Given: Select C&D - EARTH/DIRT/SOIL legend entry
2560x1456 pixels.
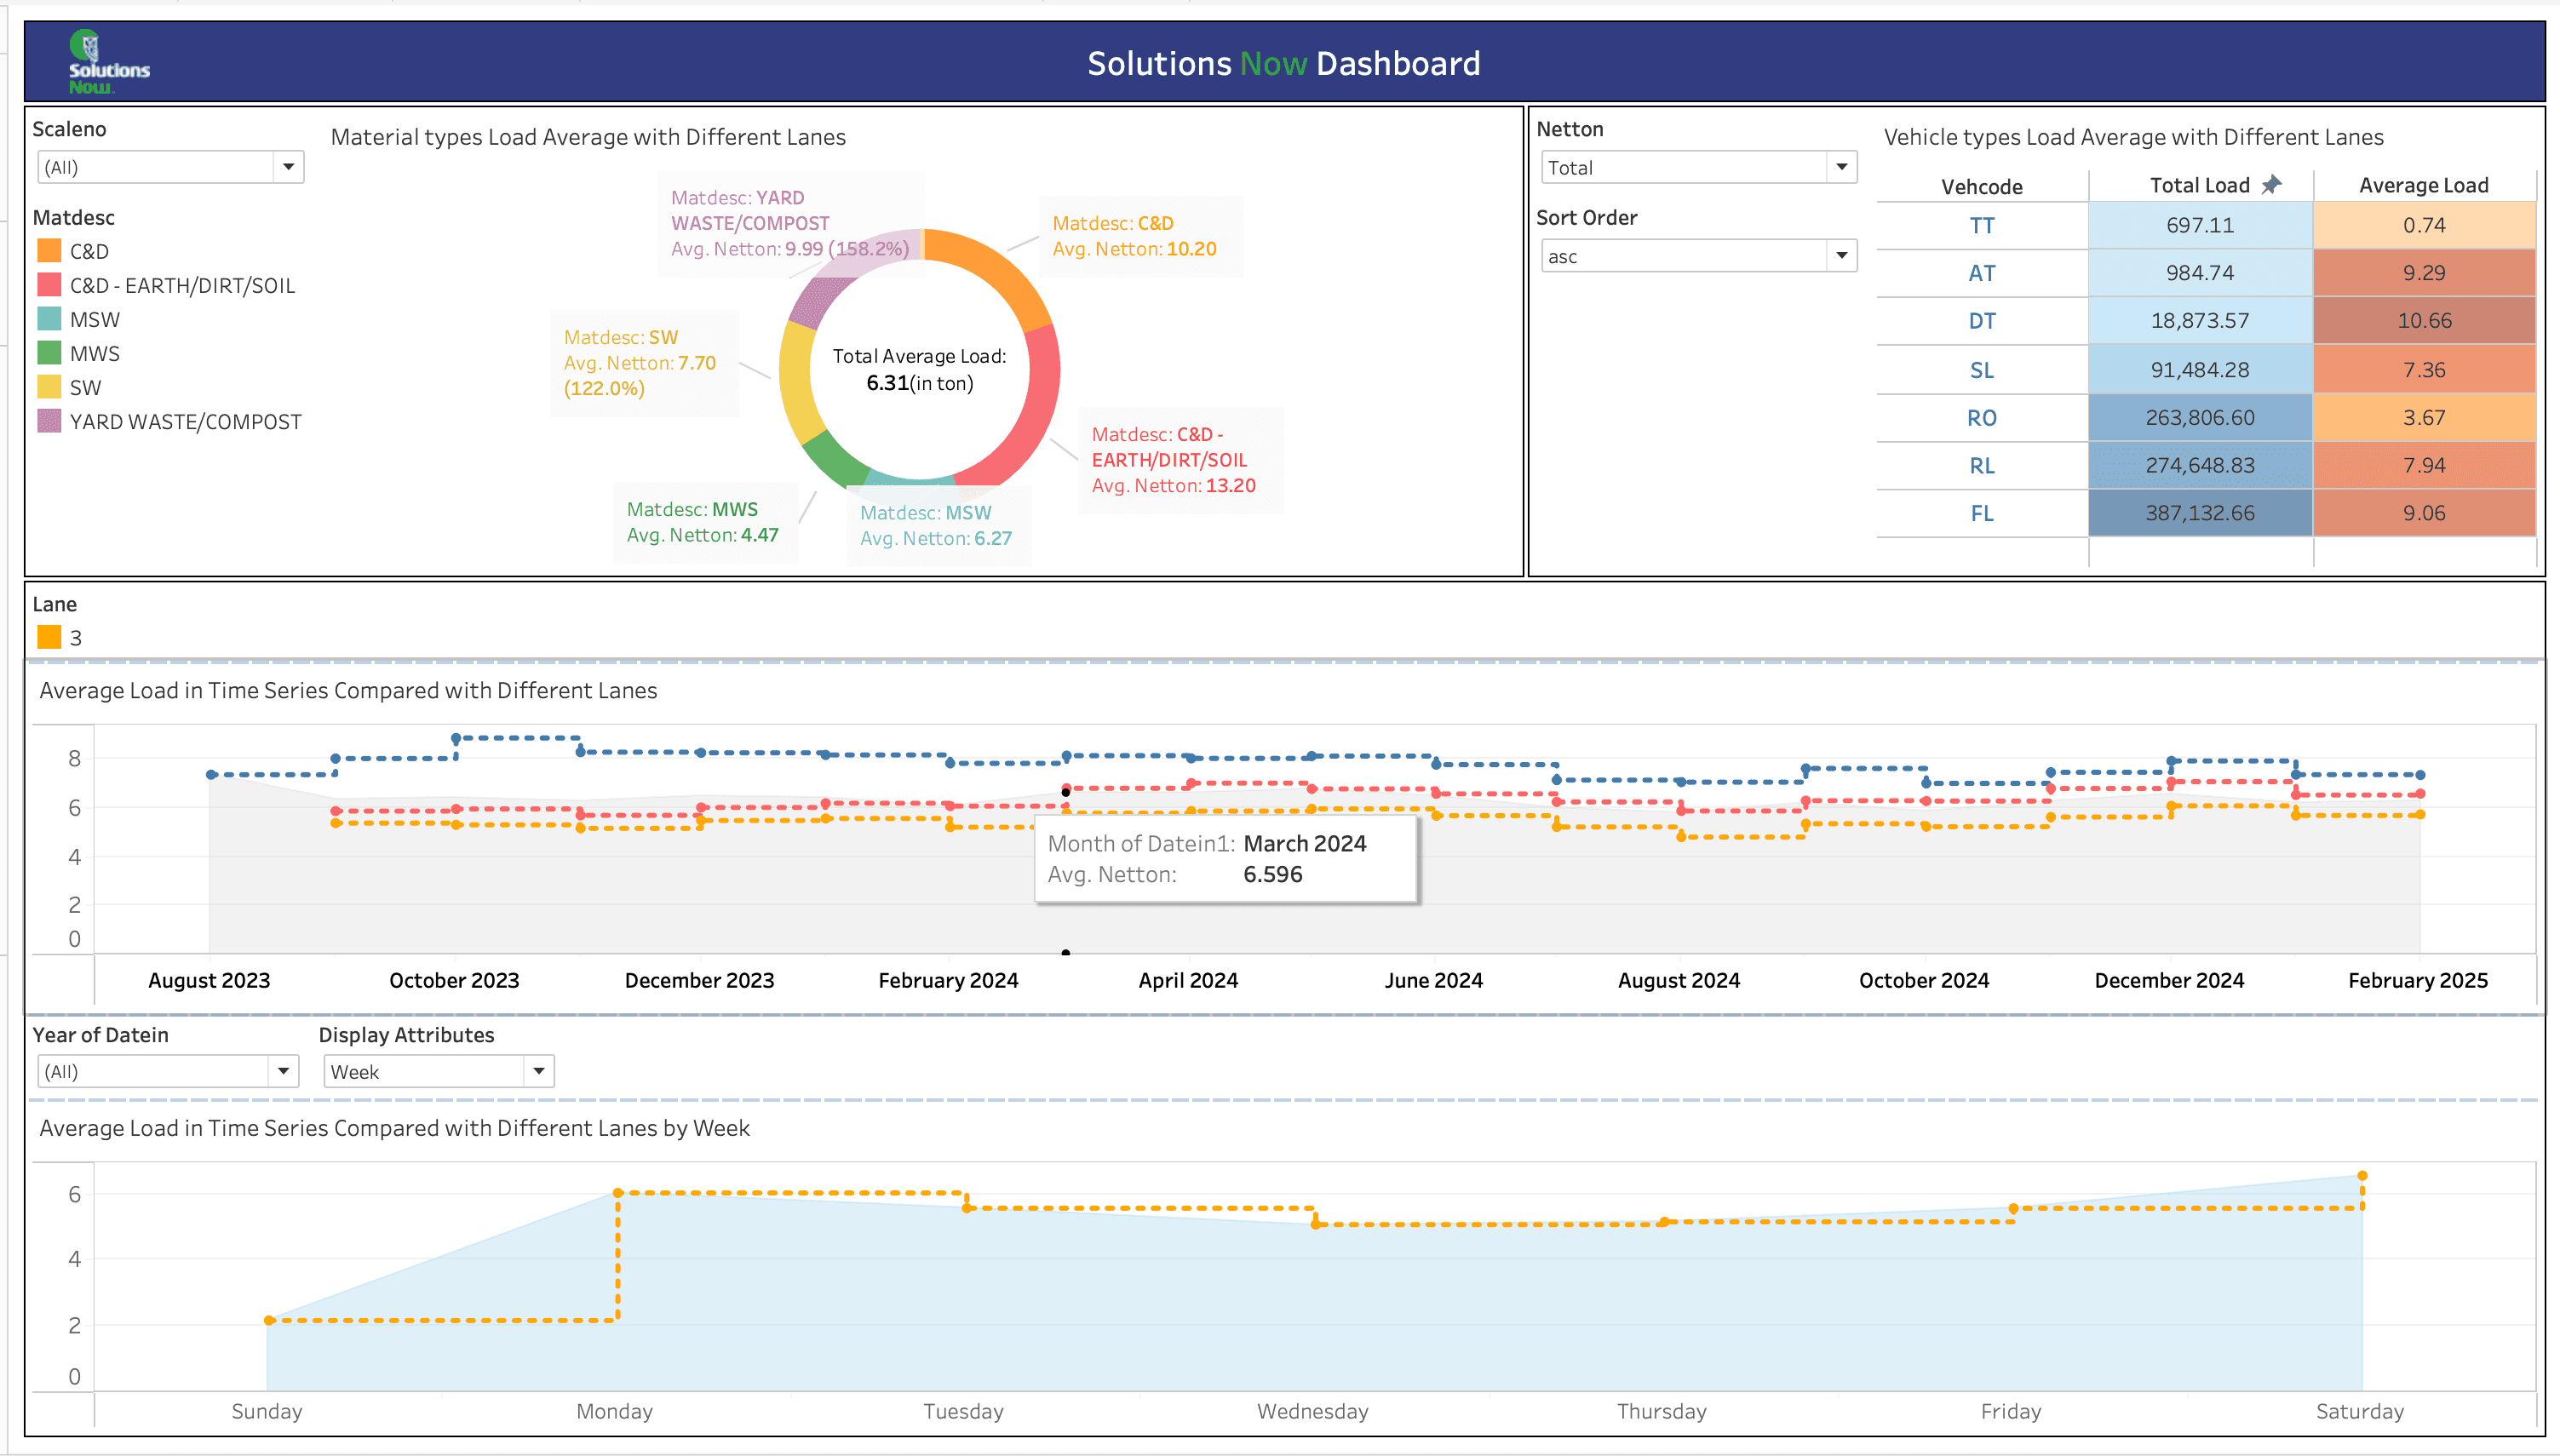Looking at the screenshot, I should point(182,286).
